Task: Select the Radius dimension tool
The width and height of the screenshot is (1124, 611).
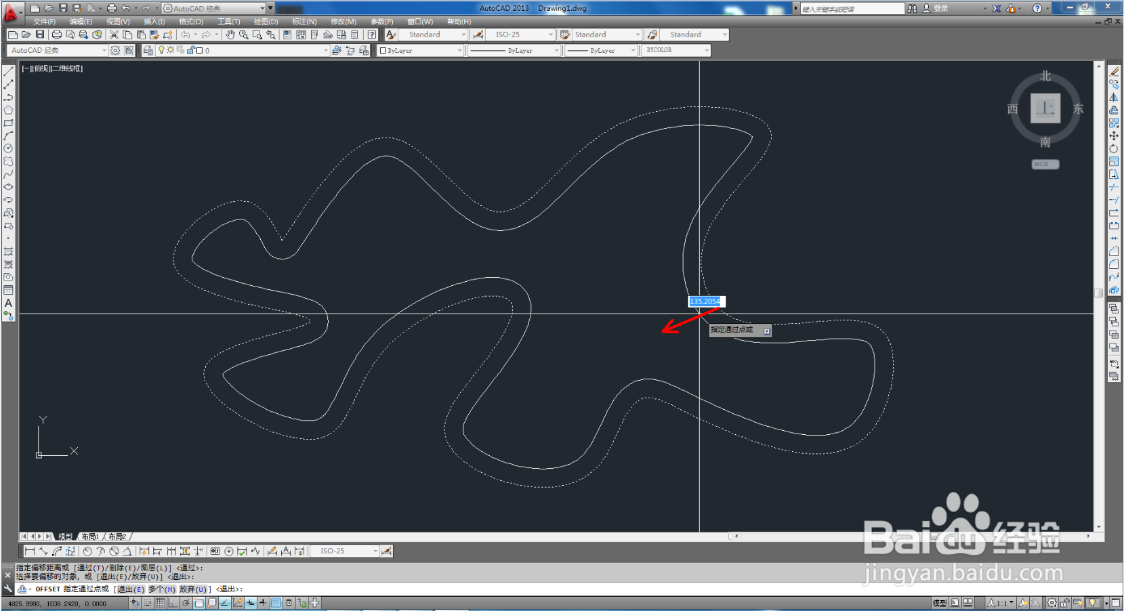Action: 87,551
